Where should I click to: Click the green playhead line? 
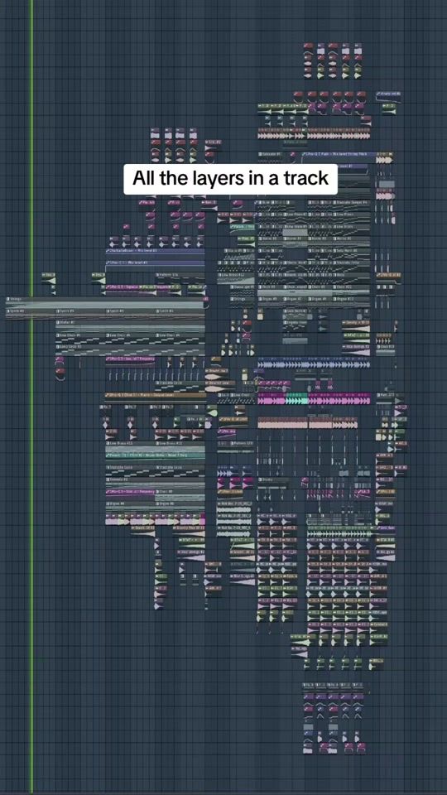pos(32,397)
